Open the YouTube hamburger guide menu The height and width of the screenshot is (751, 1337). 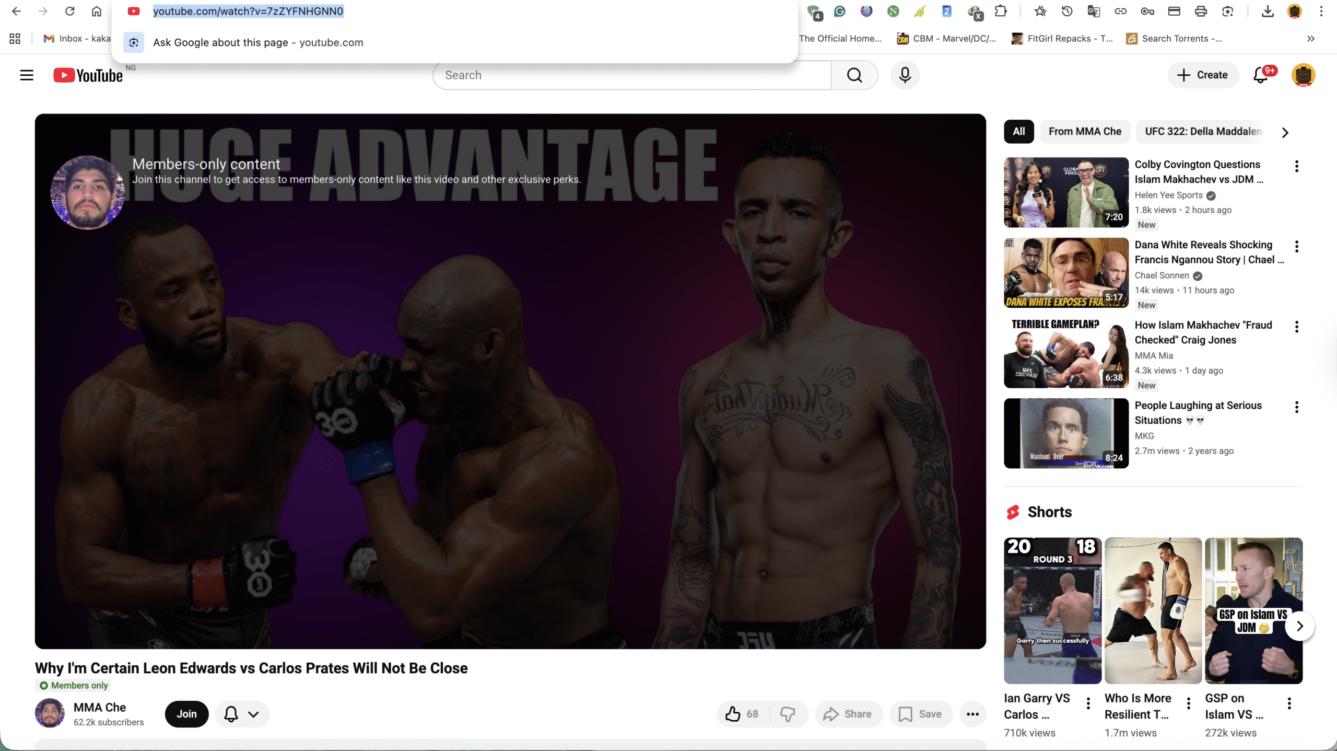[x=27, y=75]
